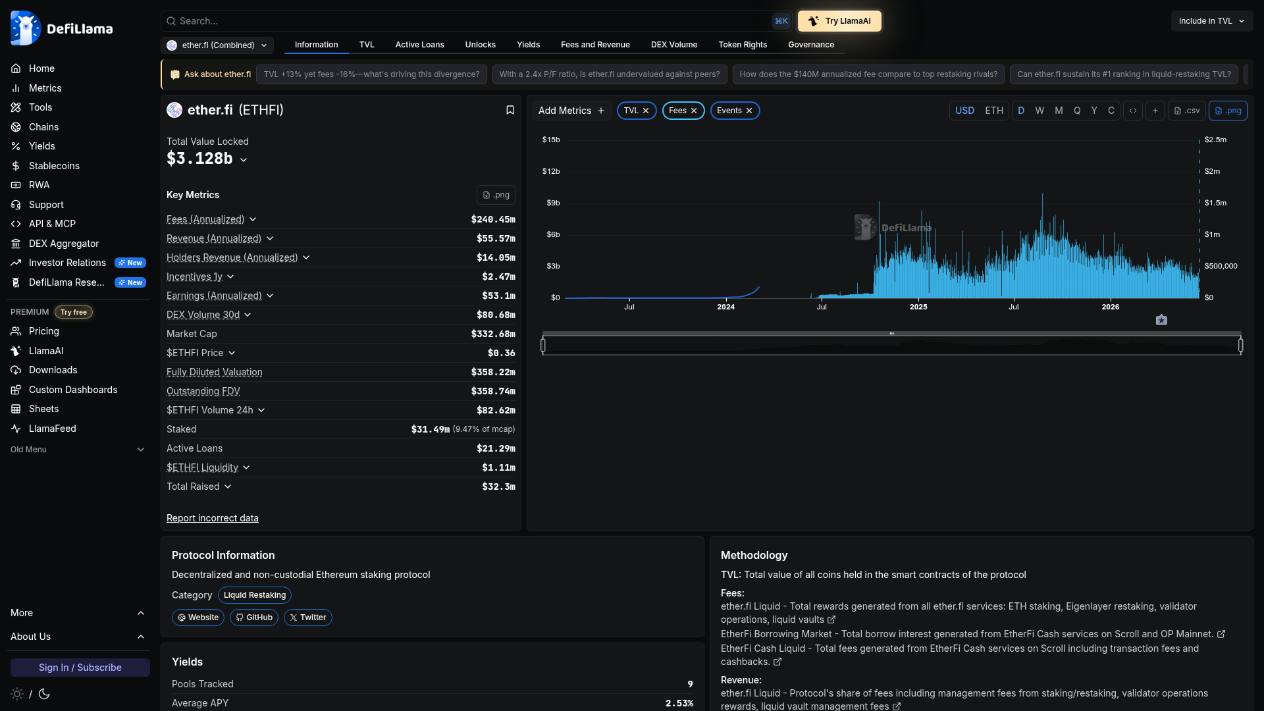Viewport: 1264px width, 711px height.
Task: Expand Holders Revenue (Annualized) row
Action: pyautogui.click(x=306, y=257)
